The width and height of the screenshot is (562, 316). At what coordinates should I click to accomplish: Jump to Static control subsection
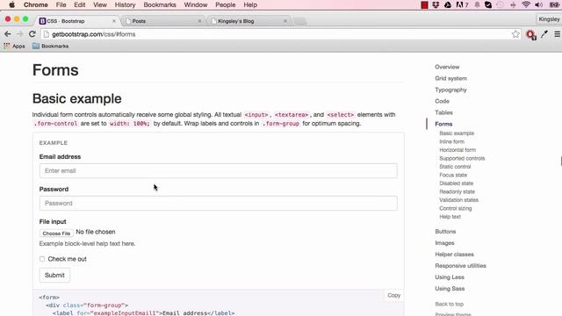click(x=455, y=167)
